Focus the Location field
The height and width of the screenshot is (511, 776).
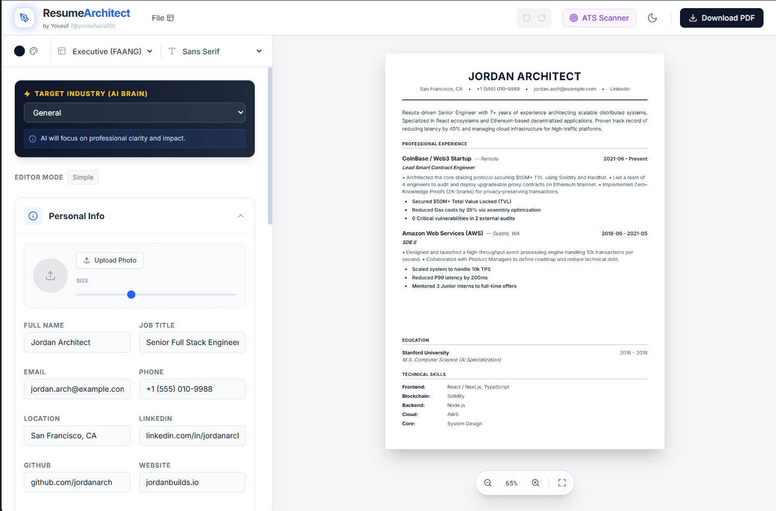click(77, 436)
